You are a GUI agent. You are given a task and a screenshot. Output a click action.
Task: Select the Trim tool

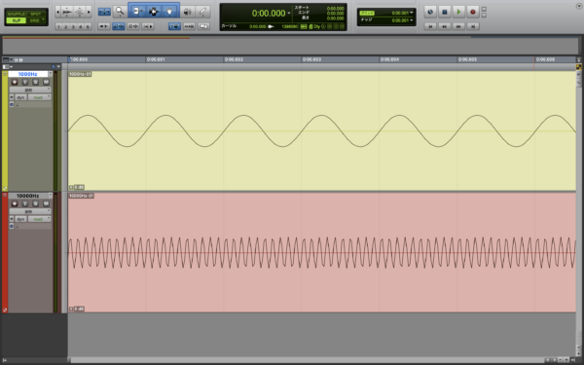[x=136, y=12]
